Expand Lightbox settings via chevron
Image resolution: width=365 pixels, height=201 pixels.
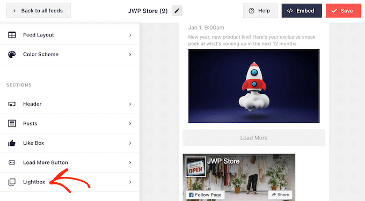(x=130, y=182)
